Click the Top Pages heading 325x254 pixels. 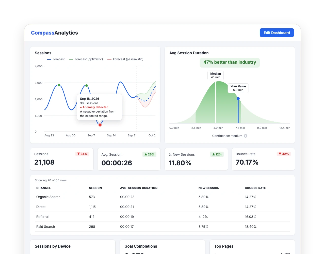point(224,246)
